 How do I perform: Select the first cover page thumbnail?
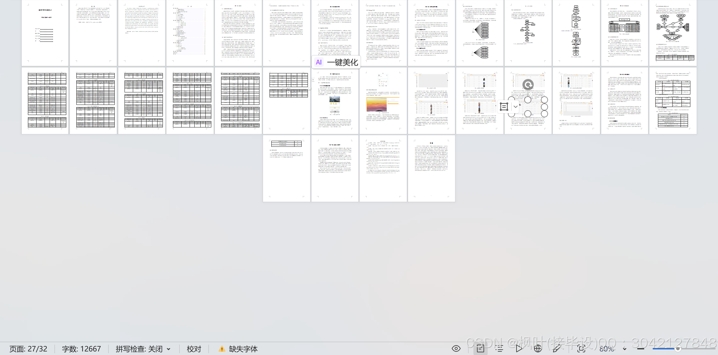[45, 33]
